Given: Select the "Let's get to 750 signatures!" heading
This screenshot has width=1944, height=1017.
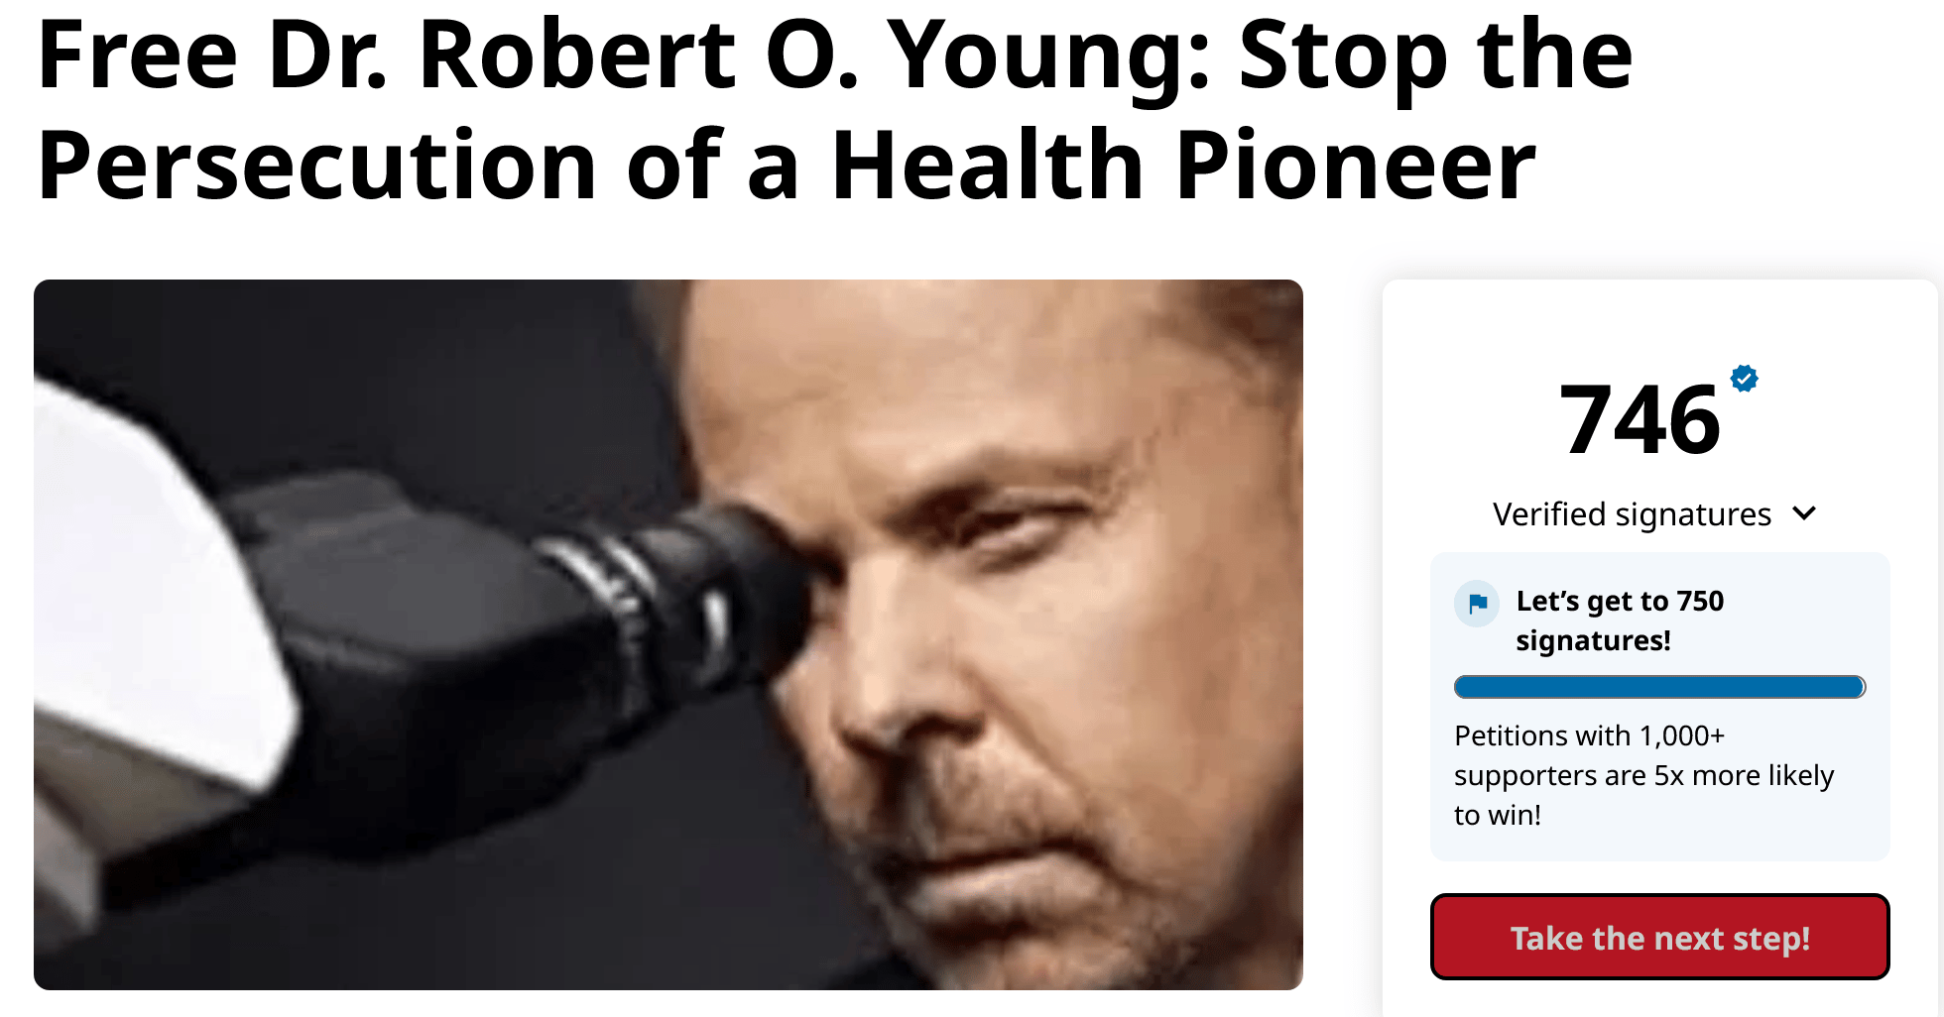Looking at the screenshot, I should pos(1620,621).
